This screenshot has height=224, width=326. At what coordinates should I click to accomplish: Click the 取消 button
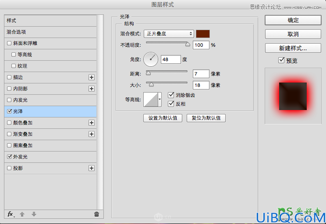(x=293, y=34)
